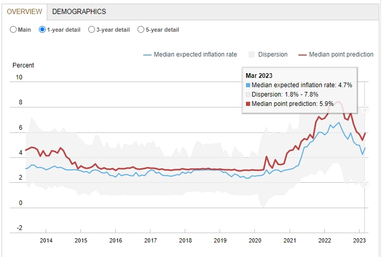
Task: Click the 2022 x-axis label
Action: point(324,240)
